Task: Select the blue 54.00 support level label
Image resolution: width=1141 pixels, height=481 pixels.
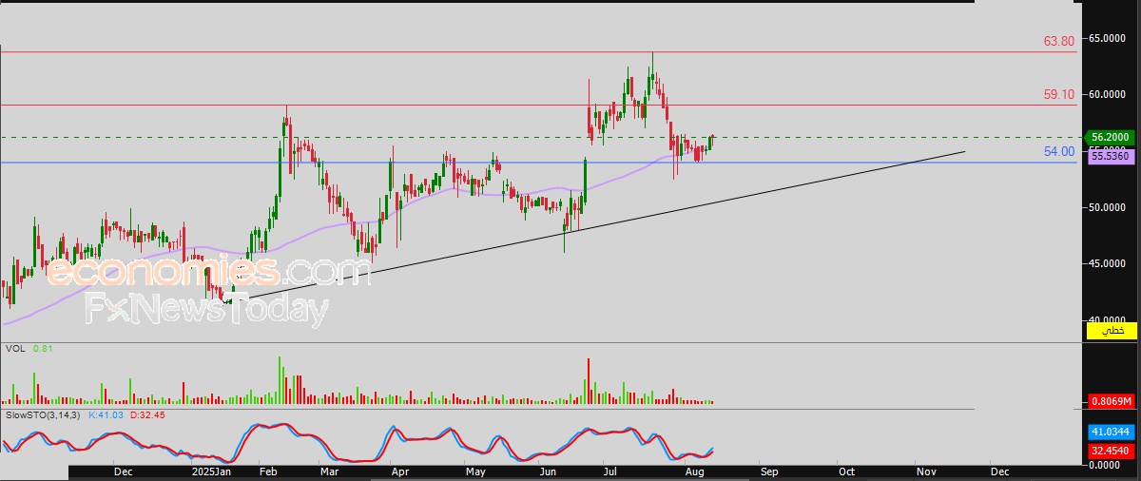Action: coord(1058,152)
